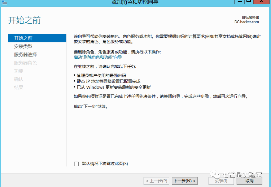Image resolution: width=271 pixels, height=187 pixels.
Task: Click the 目标服务器 label
Action: click(250, 17)
